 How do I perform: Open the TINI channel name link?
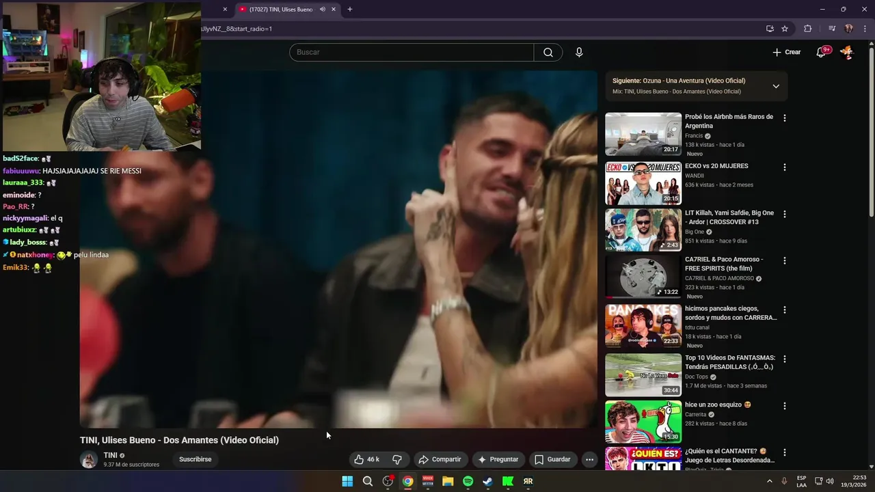[x=110, y=455]
